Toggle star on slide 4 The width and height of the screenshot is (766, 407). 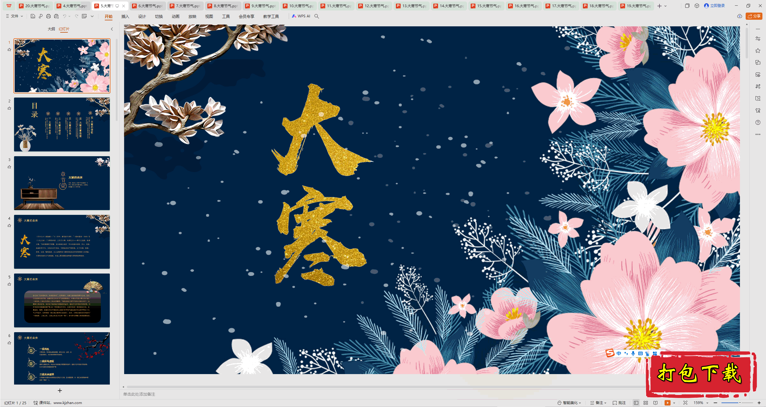click(x=9, y=226)
